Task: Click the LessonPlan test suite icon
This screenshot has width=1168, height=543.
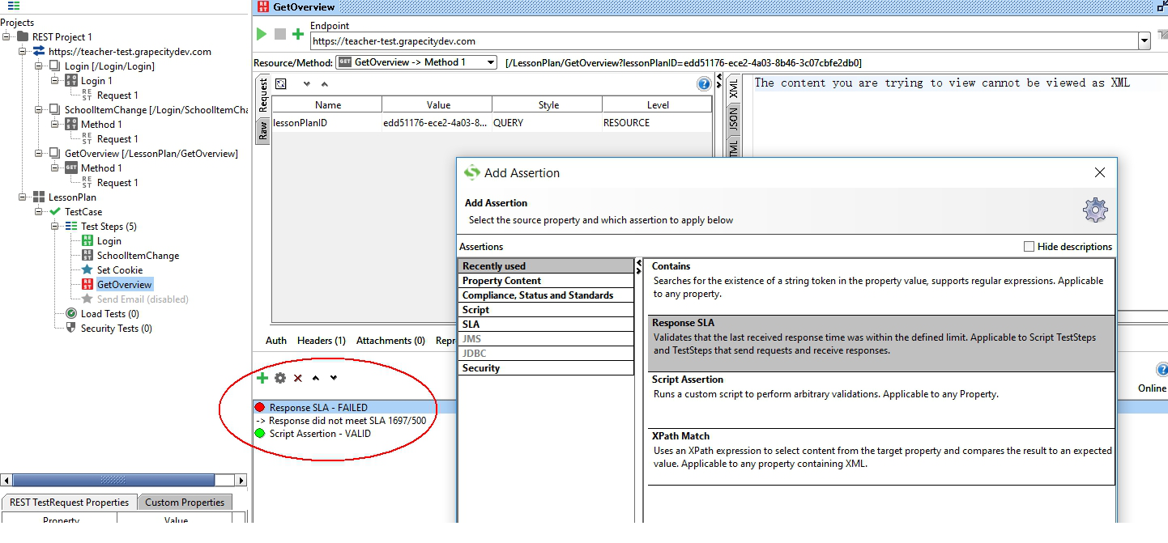Action: click(x=39, y=197)
